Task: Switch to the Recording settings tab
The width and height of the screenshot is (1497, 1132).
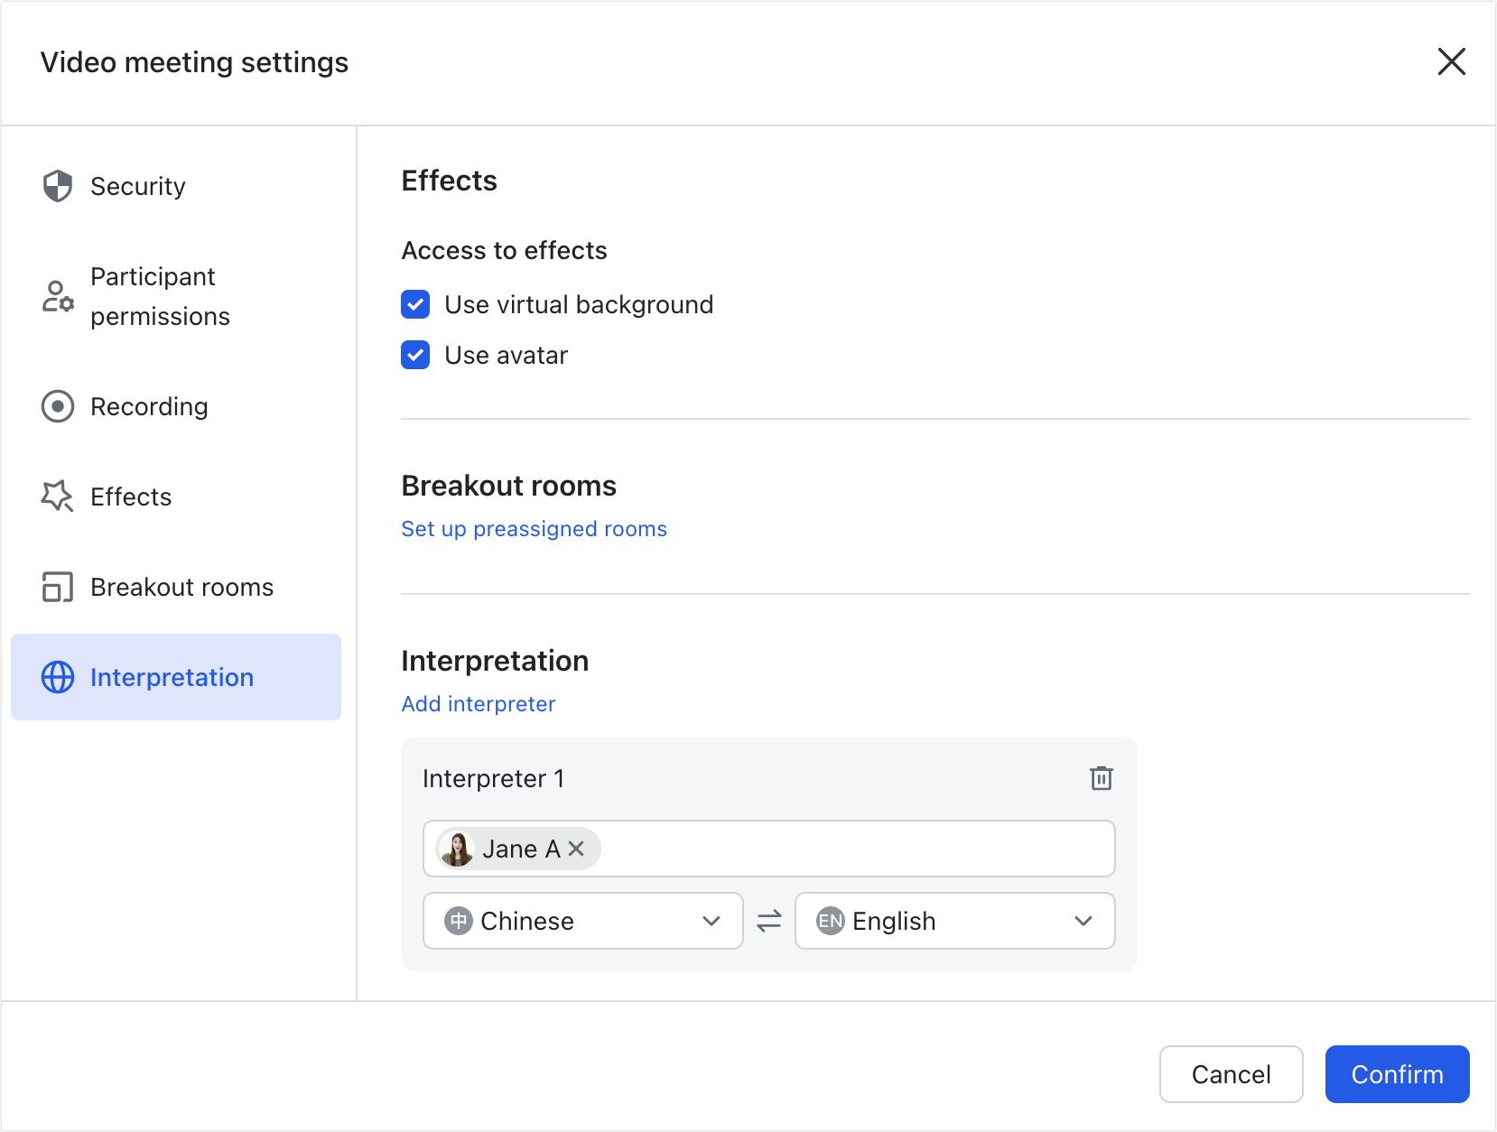Action: [149, 406]
